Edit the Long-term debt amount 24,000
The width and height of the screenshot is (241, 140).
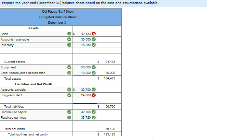[85, 95]
